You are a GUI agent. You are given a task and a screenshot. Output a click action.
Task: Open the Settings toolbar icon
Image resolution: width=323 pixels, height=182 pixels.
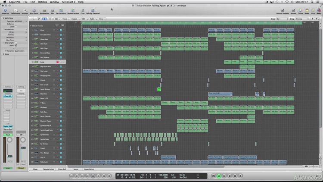(x=25, y=11)
